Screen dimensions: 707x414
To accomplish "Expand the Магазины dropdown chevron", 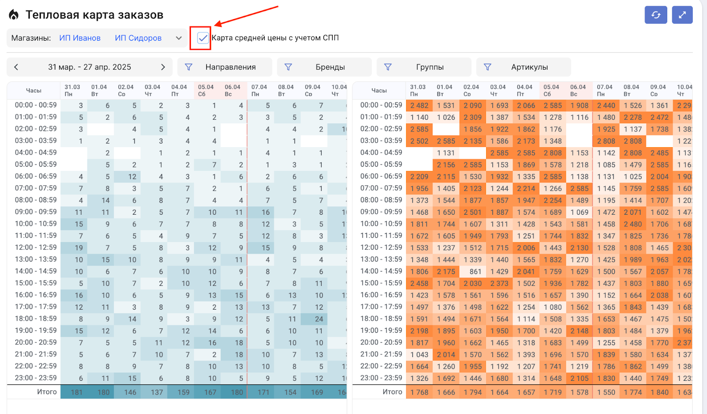I will point(179,38).
